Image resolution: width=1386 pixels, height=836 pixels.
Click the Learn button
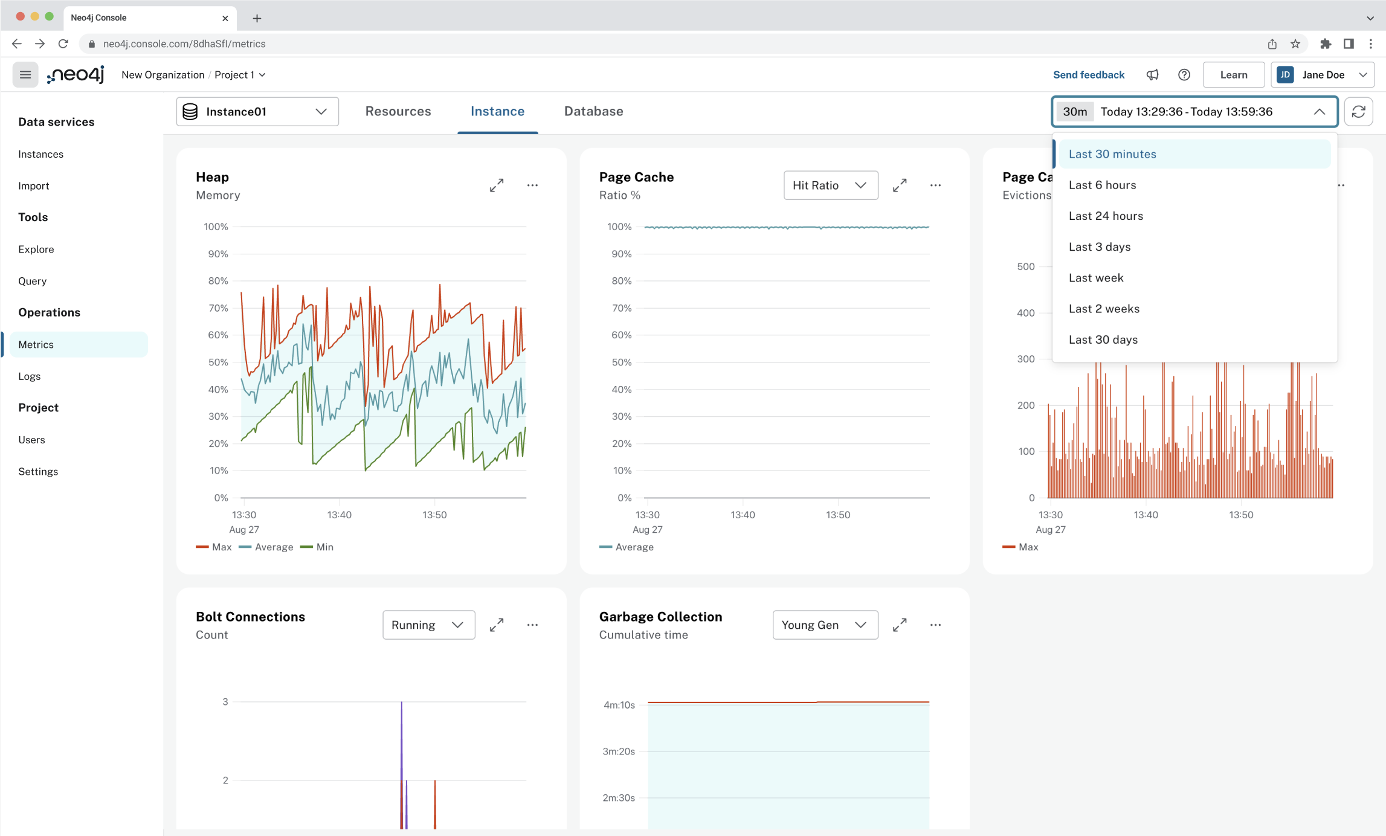(x=1233, y=75)
